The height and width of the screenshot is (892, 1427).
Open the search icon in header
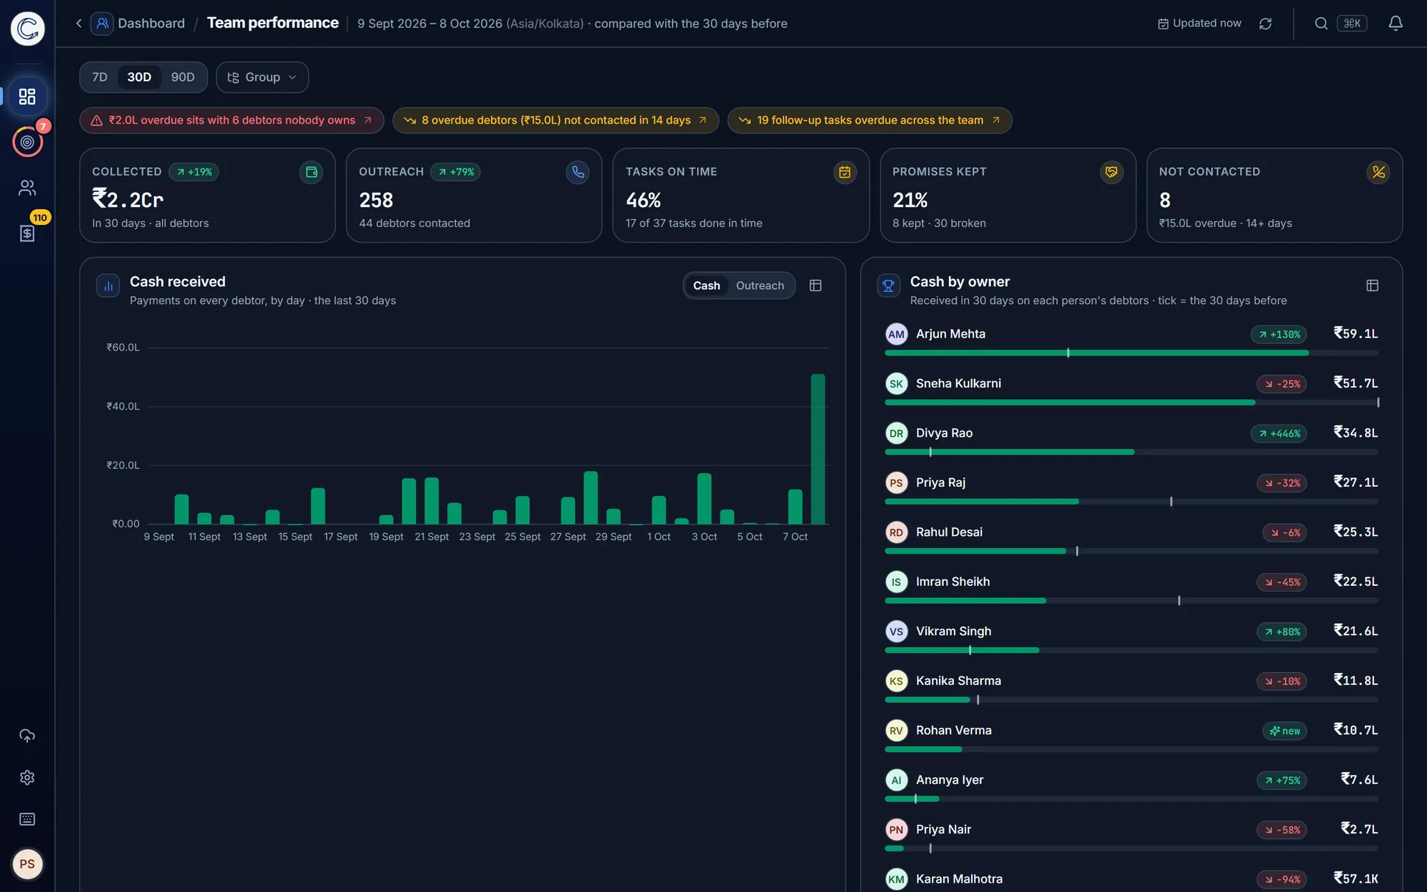pyautogui.click(x=1321, y=24)
